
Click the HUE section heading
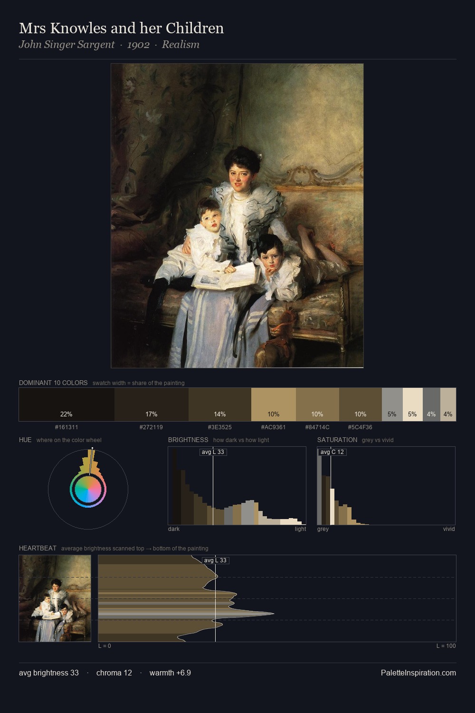[25, 440]
